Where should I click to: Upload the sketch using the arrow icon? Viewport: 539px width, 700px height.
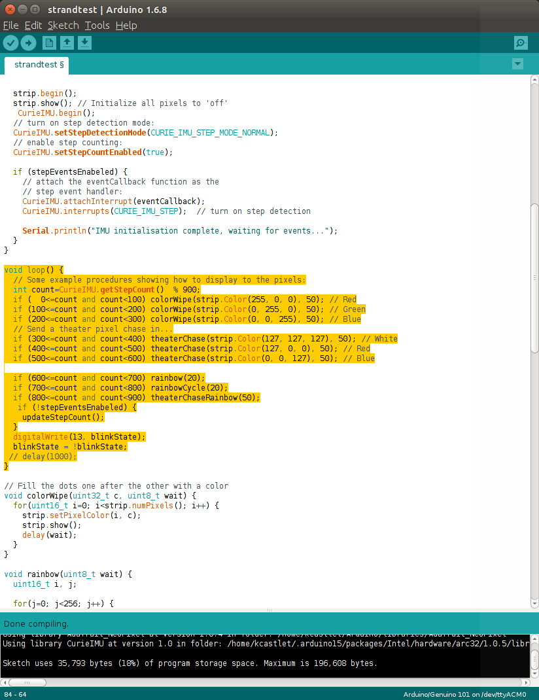click(28, 42)
